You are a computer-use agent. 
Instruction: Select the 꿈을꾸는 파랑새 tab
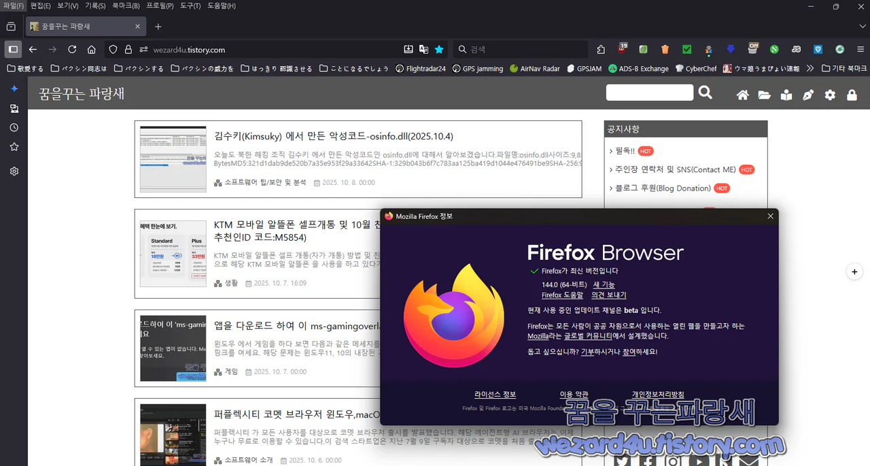tap(85, 27)
